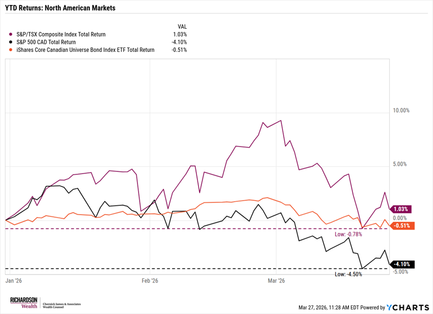Click the Low: -0.78% annotation
Image resolution: width=433 pixels, height=314 pixels.
(348, 234)
